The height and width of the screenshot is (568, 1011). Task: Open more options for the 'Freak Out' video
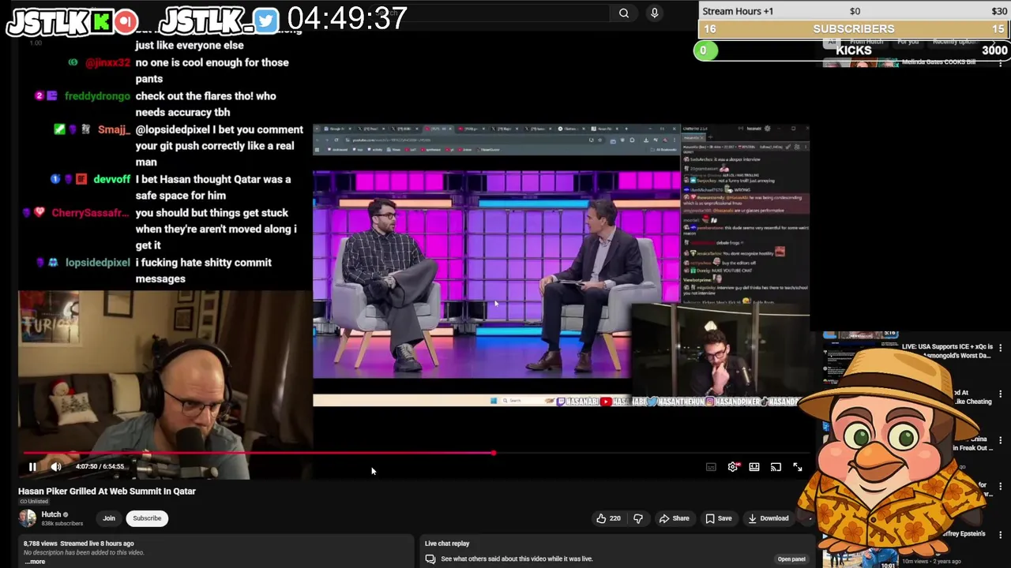click(1001, 441)
